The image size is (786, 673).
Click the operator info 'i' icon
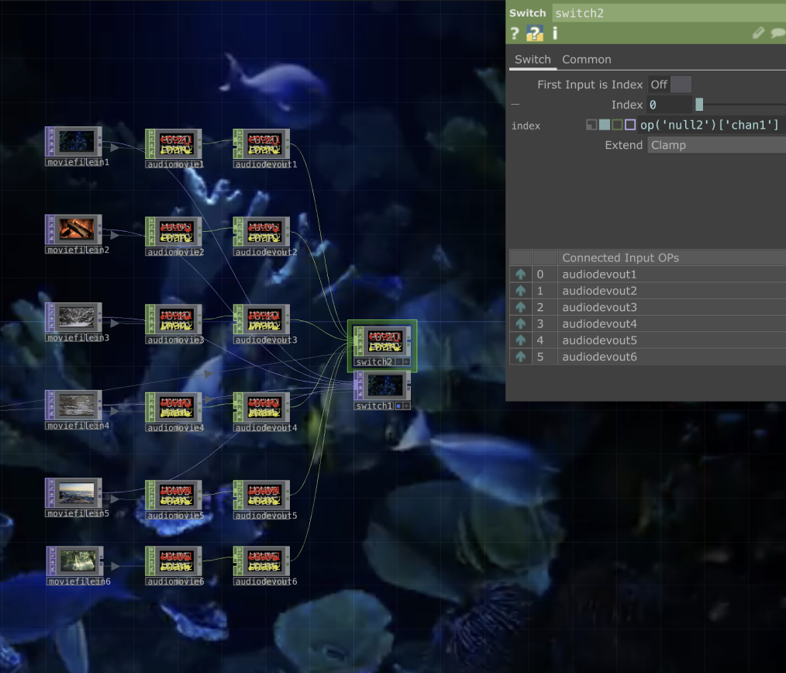coord(555,33)
